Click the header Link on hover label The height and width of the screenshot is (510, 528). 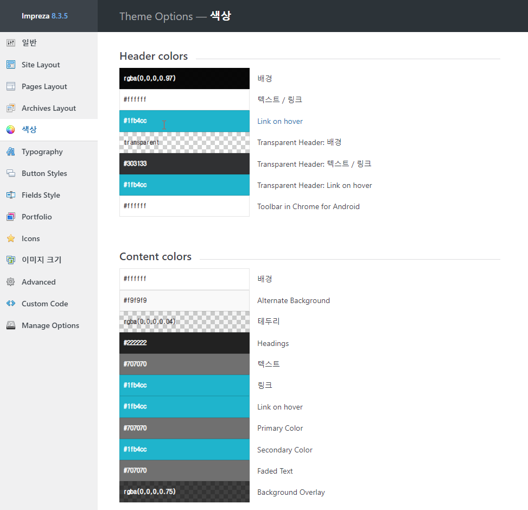click(x=280, y=121)
